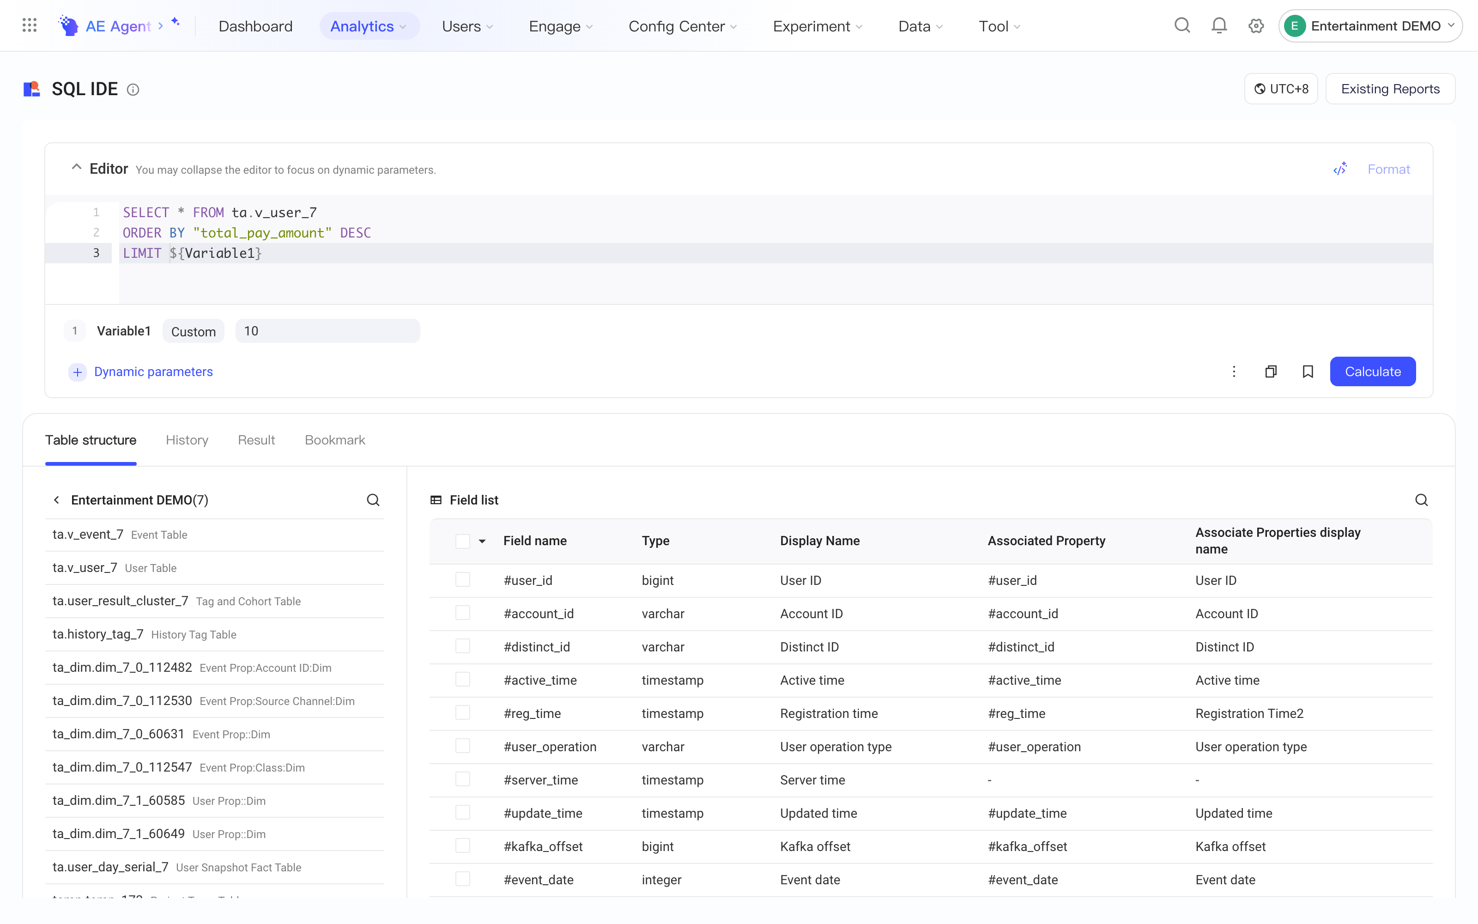Screen dimensions: 1478x924
Task: Open the three-dot more options menu
Action: point(1234,371)
